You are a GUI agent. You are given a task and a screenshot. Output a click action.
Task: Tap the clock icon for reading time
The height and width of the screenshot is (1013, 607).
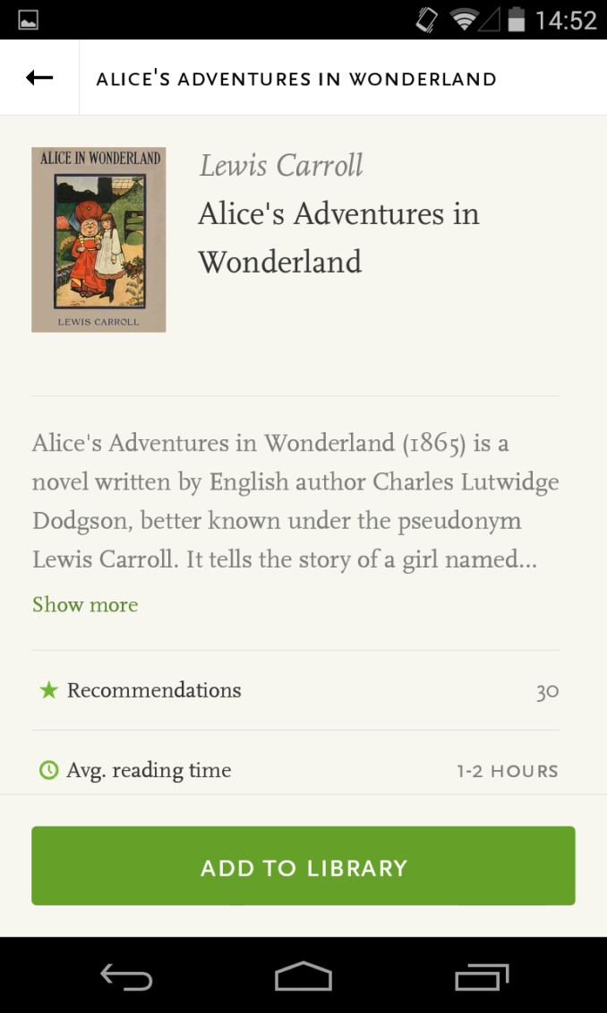48,770
